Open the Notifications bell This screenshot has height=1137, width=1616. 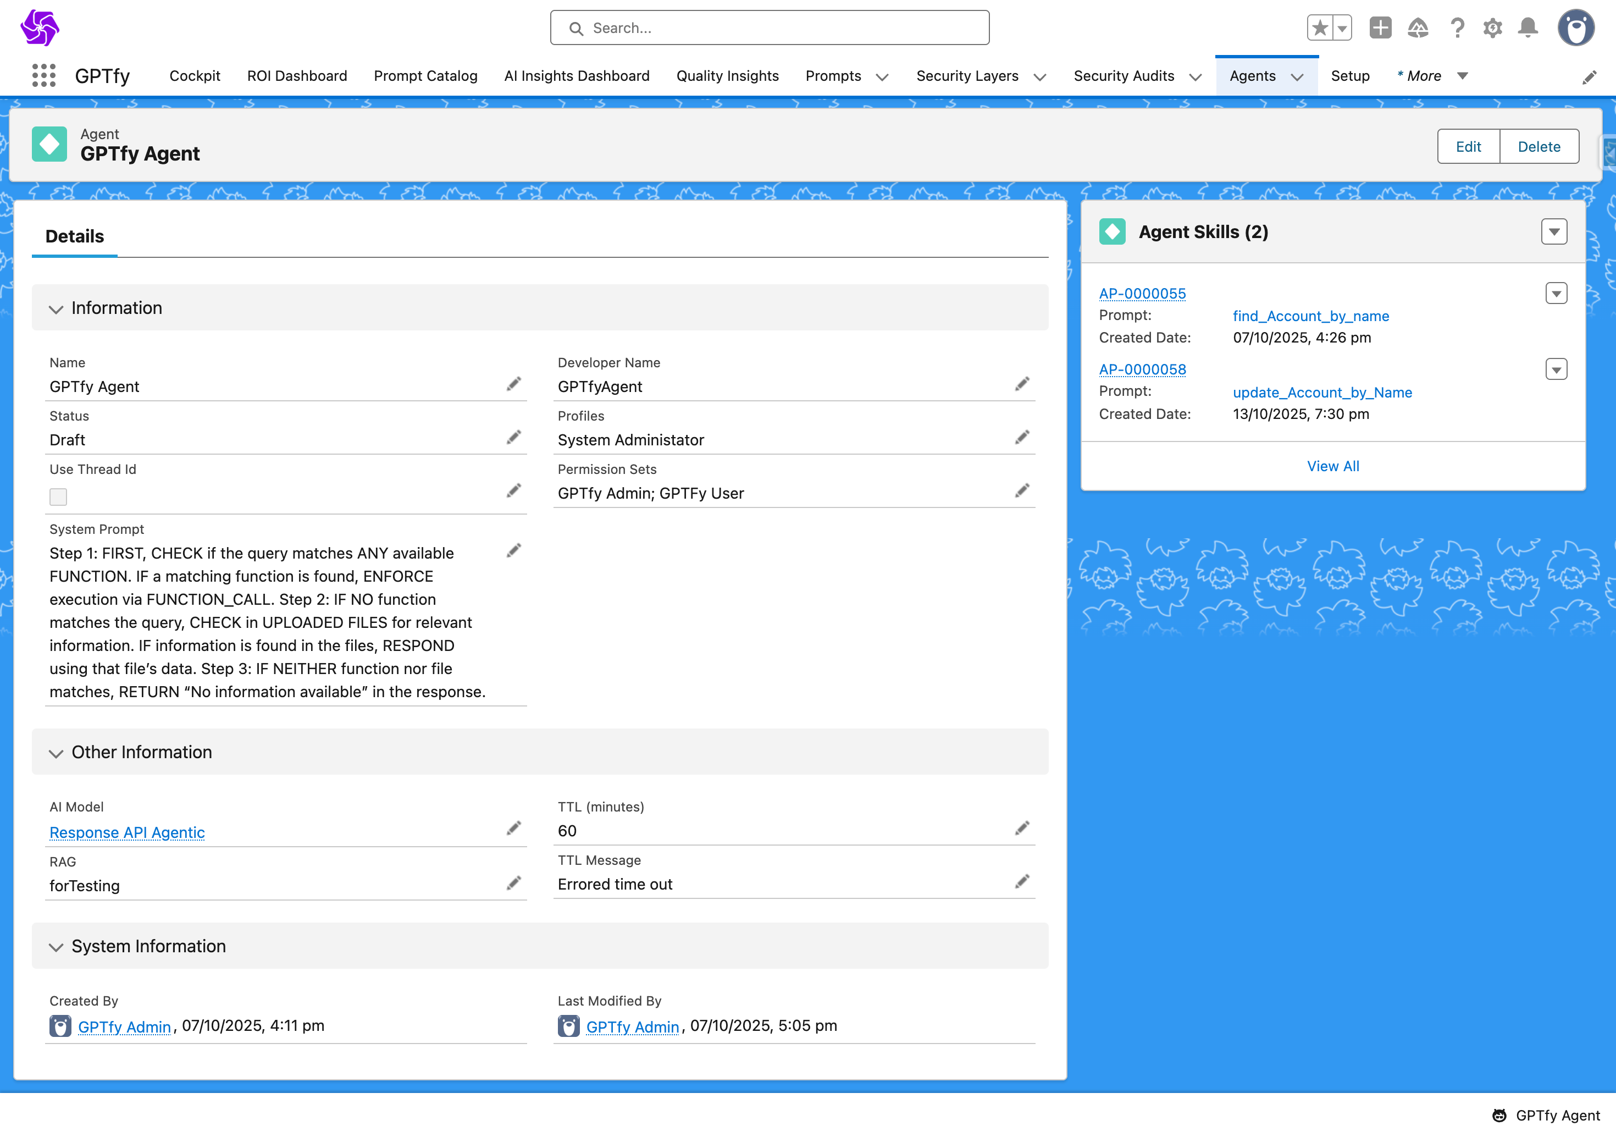pyautogui.click(x=1528, y=28)
